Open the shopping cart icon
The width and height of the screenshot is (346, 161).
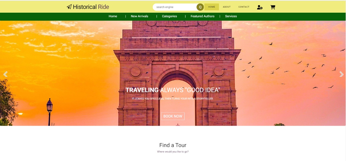coord(273,7)
